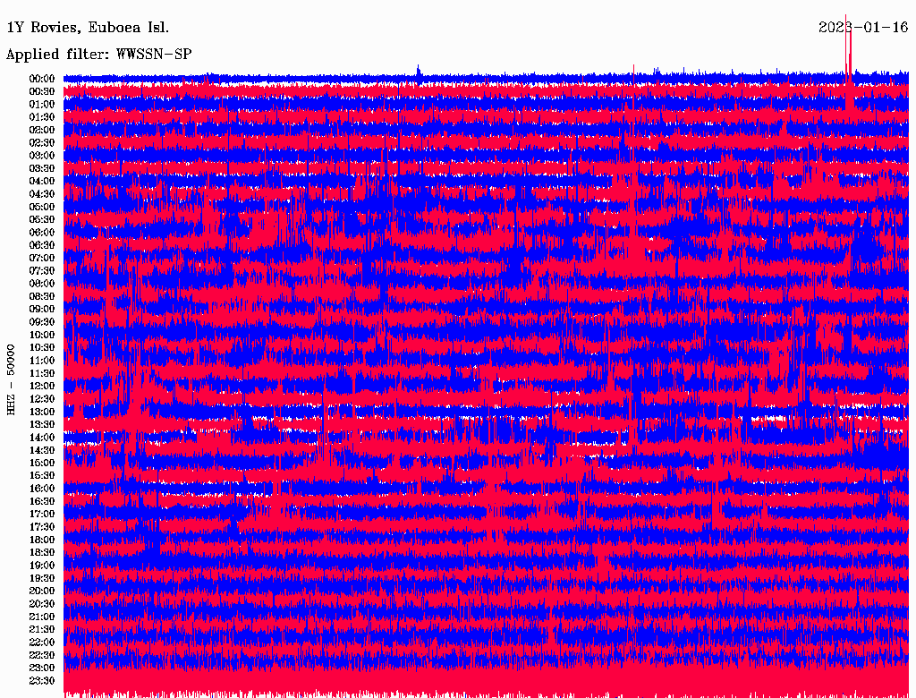Select the 17:30 time label
916x698 pixels.
(x=42, y=527)
